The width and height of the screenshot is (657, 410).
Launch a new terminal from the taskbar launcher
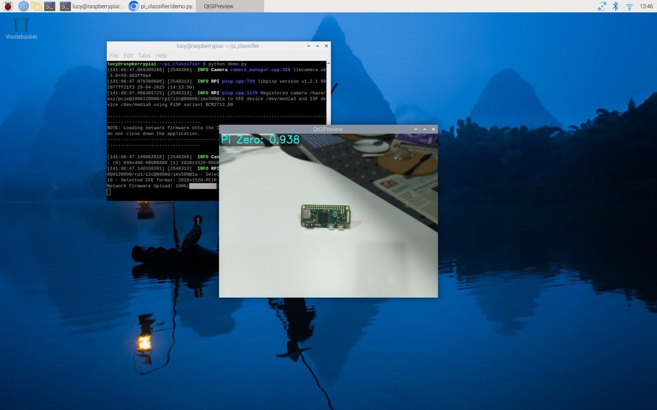click(x=50, y=6)
